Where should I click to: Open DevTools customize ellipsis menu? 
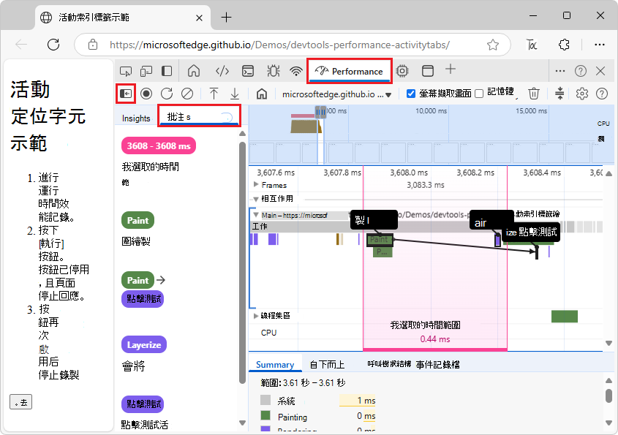coord(560,72)
